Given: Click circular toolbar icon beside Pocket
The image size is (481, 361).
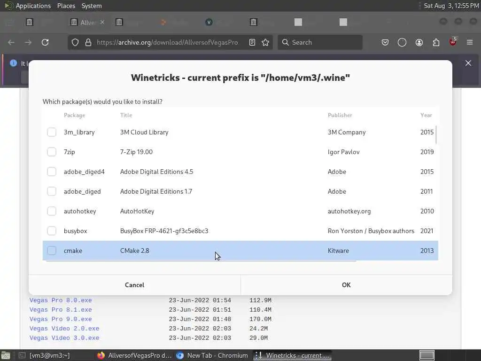Looking at the screenshot, I should point(402,42).
